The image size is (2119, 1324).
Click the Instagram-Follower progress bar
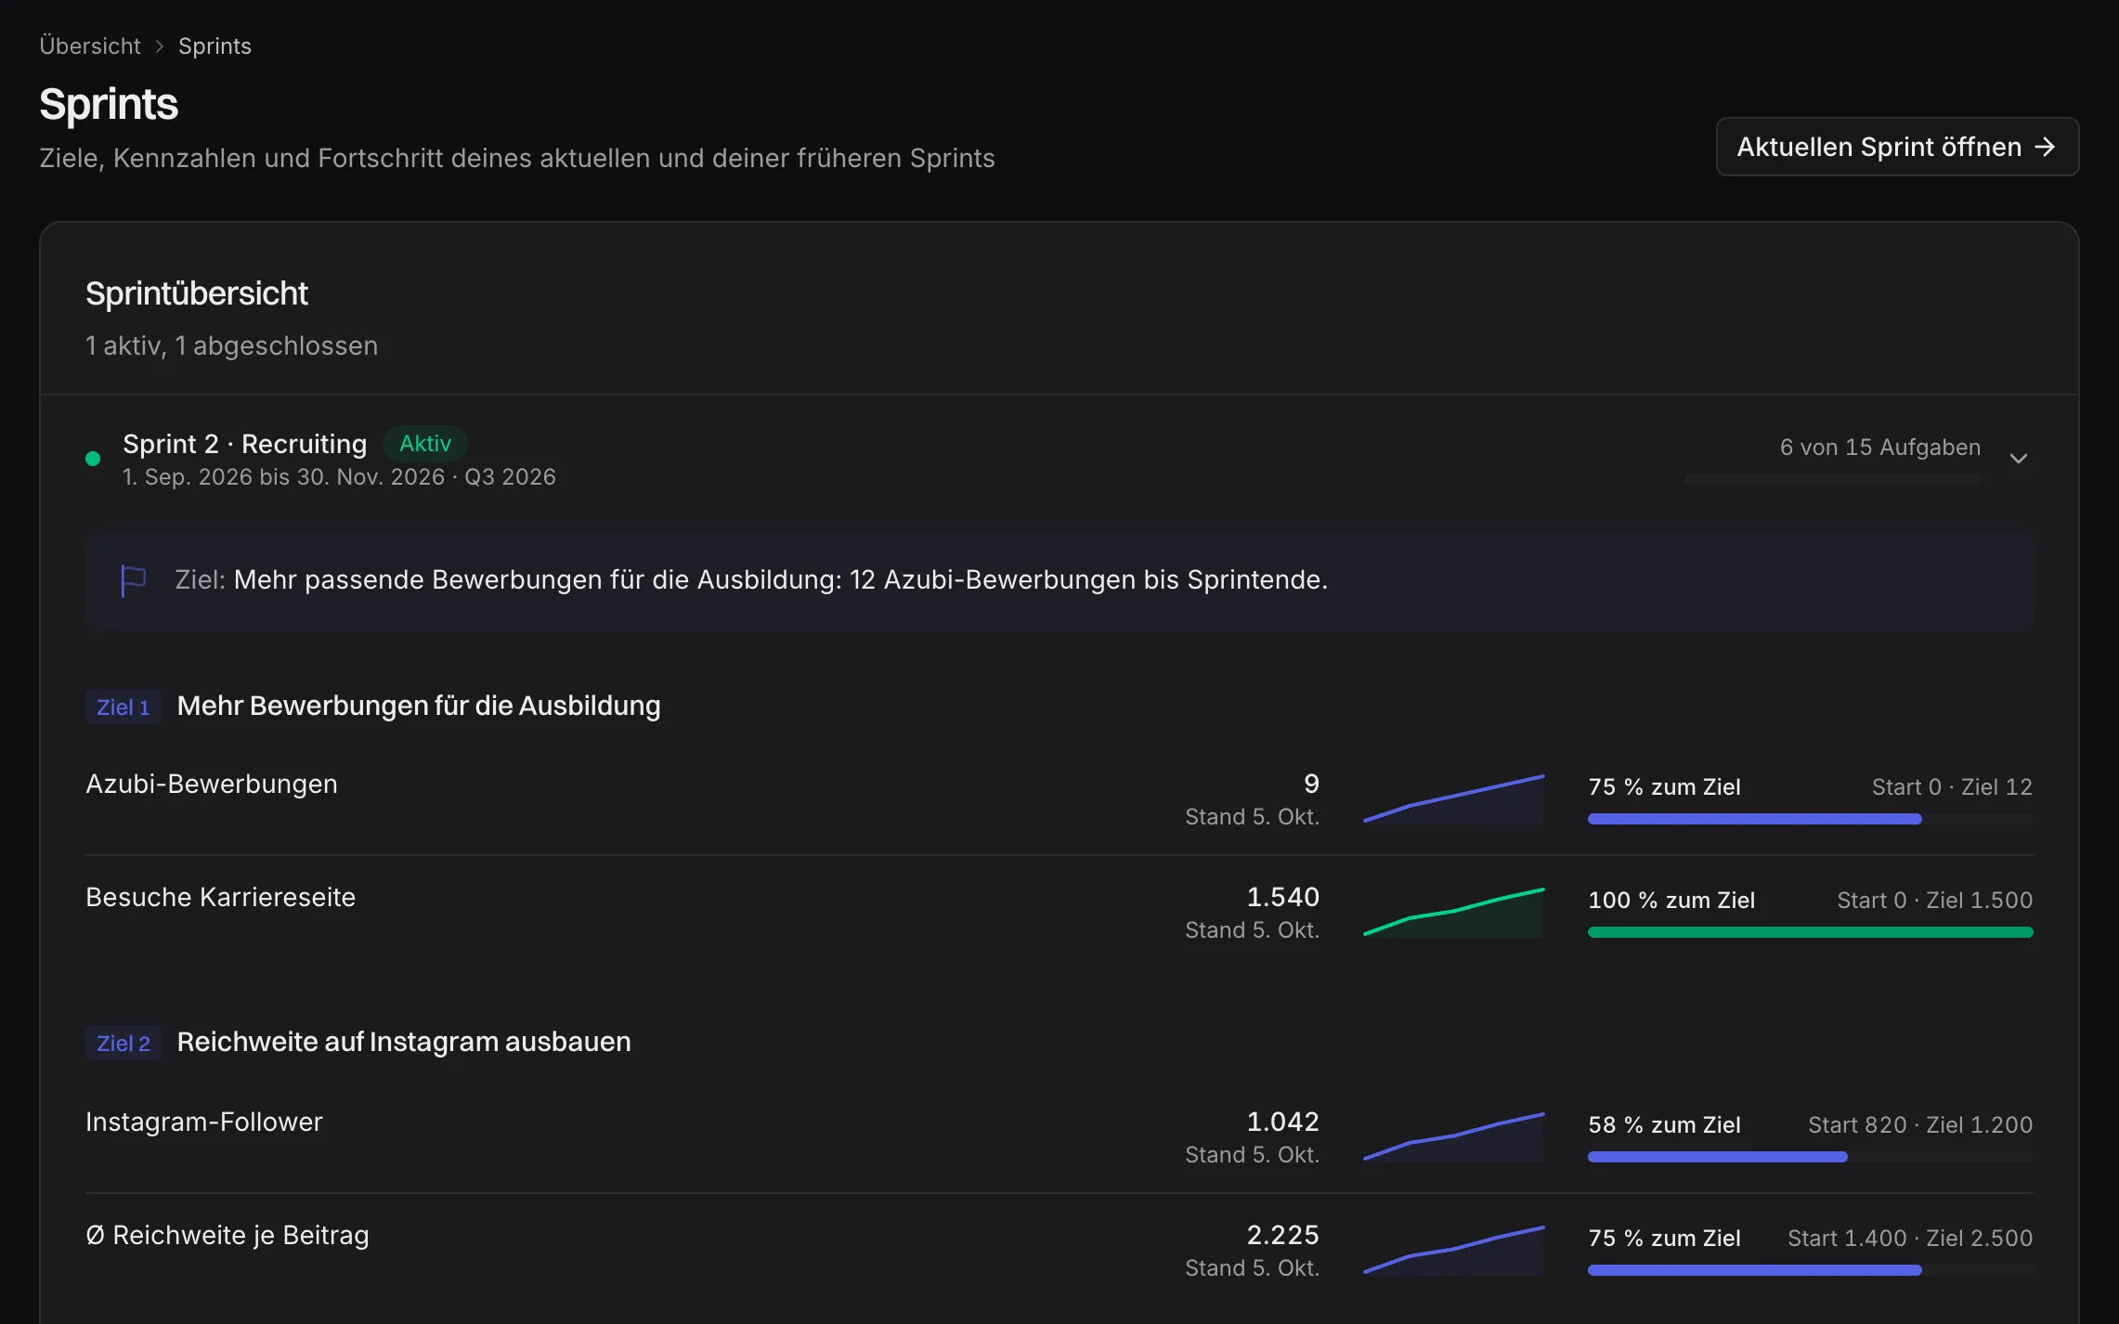[1810, 1157]
